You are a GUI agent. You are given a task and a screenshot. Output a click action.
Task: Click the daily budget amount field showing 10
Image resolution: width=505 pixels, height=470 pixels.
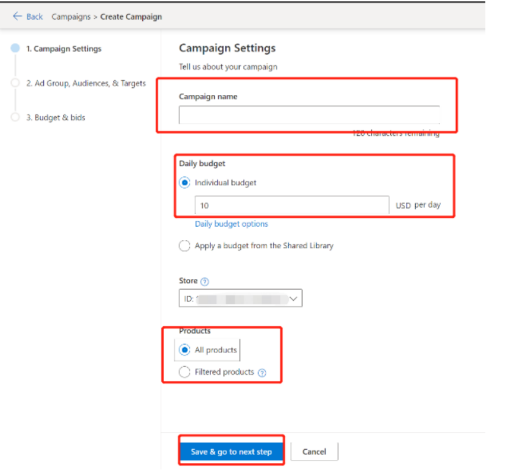(x=292, y=205)
